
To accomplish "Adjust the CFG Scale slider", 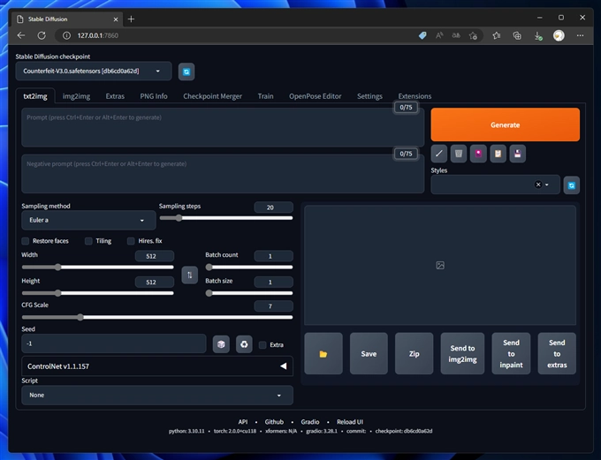I will [157, 317].
